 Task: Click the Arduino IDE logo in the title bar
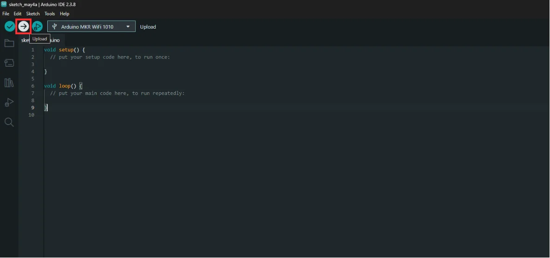[4, 4]
